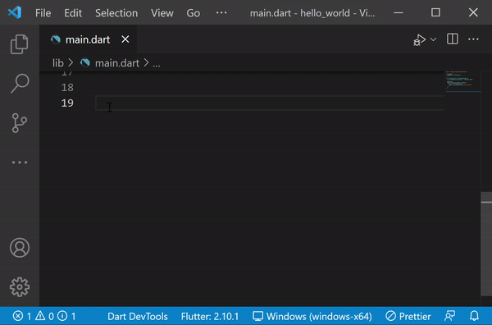
Task: Open errors count in status bar
Action: pos(22,316)
